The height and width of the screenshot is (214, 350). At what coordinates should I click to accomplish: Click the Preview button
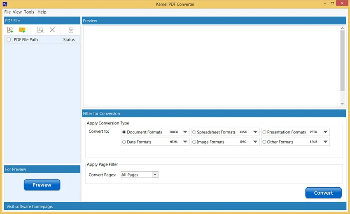[x=42, y=185]
